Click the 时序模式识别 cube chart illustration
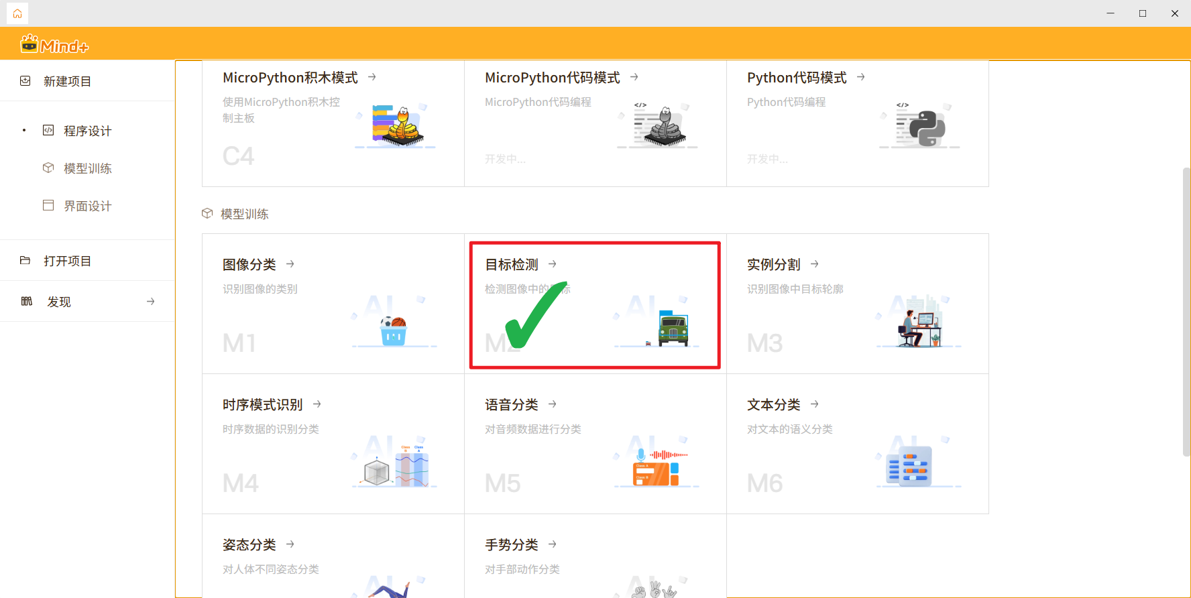The image size is (1191, 598). 396,467
